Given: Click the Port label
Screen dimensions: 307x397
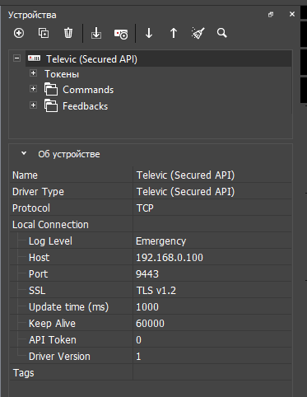Looking at the screenshot, I should coord(39,274).
